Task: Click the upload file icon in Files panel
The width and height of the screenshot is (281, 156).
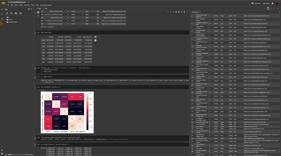Action: tap(7, 13)
